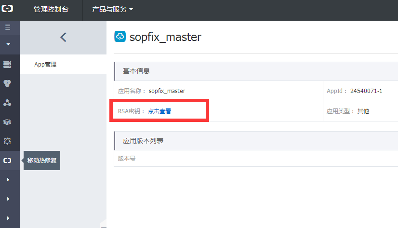Click the 版本号 column header

tap(127, 159)
